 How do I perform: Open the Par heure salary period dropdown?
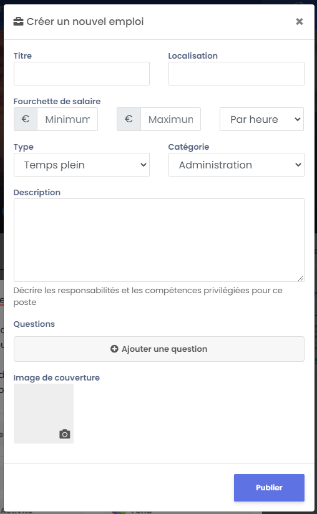tap(261, 119)
